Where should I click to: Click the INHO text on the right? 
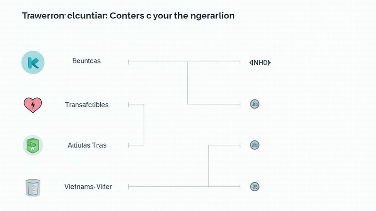click(x=260, y=63)
